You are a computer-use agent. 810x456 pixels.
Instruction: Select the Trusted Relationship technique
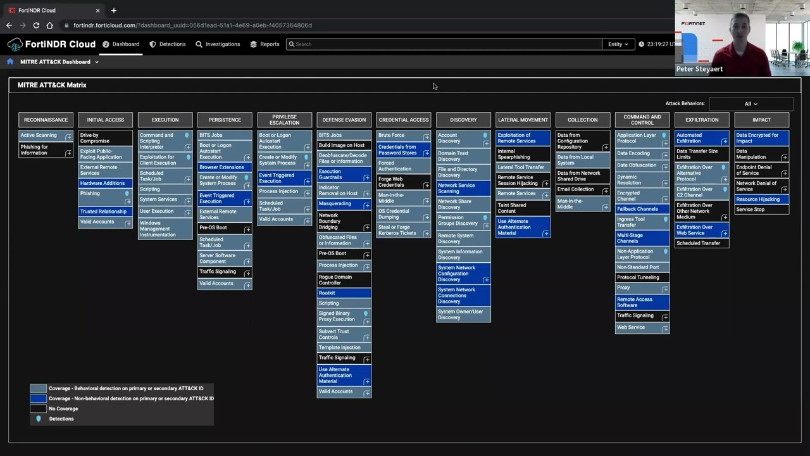106,212
